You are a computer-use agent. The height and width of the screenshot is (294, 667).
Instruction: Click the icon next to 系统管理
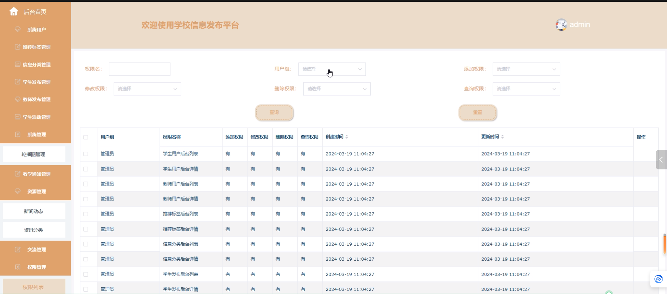click(x=18, y=134)
